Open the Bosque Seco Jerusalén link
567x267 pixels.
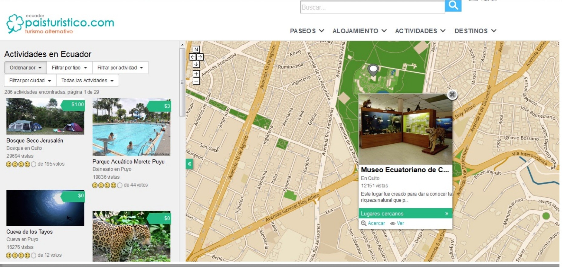tap(35, 141)
